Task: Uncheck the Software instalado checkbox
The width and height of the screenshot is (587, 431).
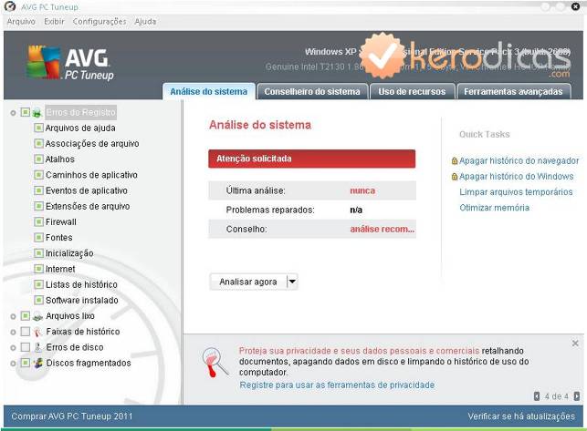Action: coord(38,301)
